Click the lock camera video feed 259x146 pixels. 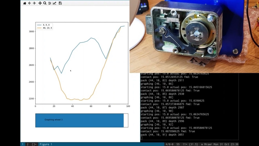coord(194,36)
